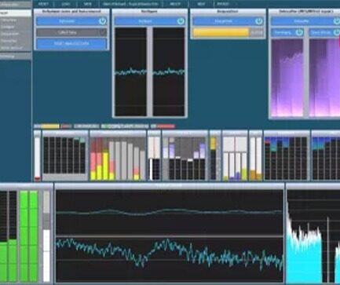Click the large waveform scope at bottom center

click(169, 236)
